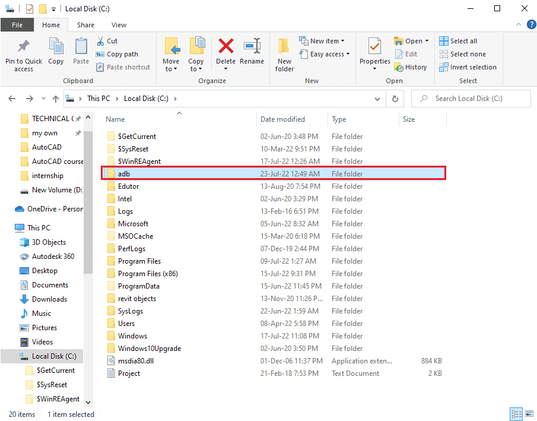Select This PC in navigation pane
Viewport: 537px width, 421px height.
click(x=33, y=228)
